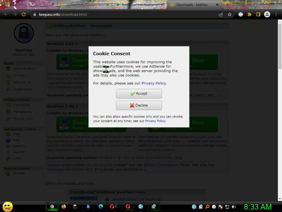
Task: Decline cookies in the consent dialog
Action: tap(139, 105)
